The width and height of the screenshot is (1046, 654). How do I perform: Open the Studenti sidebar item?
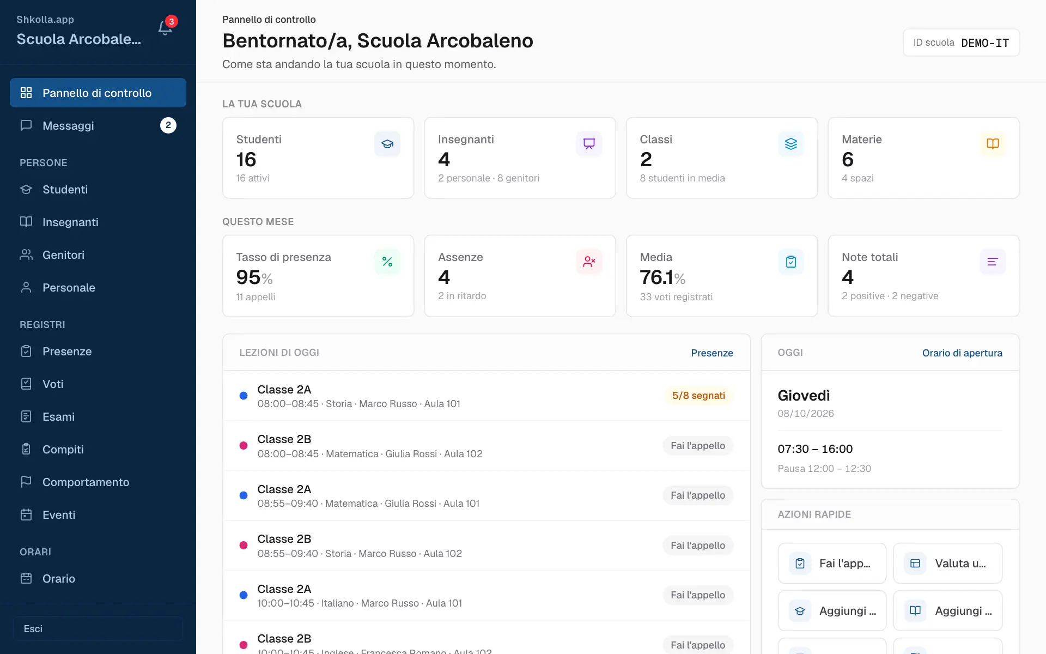(98, 189)
